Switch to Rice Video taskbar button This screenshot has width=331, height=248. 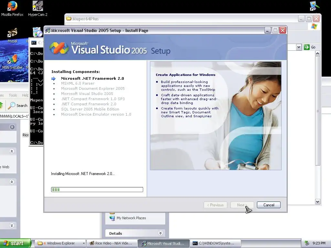point(112,243)
